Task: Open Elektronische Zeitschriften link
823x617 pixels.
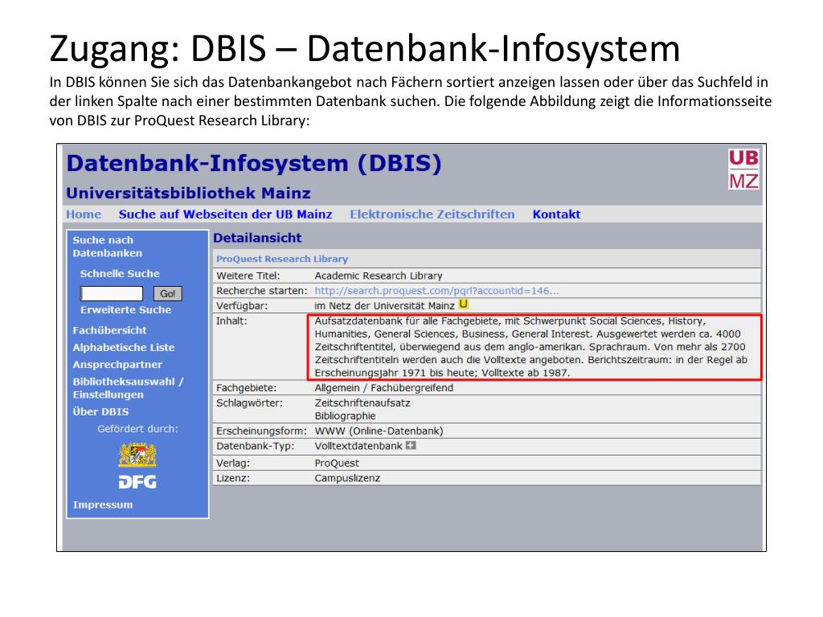Action: click(432, 214)
